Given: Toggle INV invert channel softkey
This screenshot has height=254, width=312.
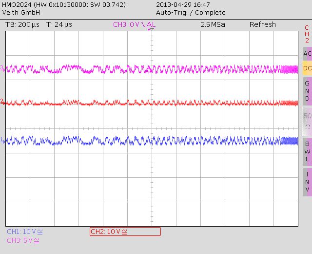Looking at the screenshot, I should point(308,182).
